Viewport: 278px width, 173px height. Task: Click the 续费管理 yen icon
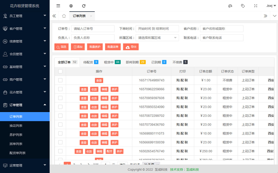pos(5,41)
